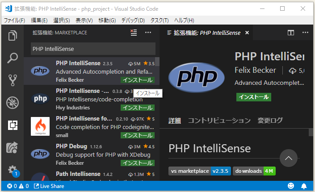Open Edit menu 編集(E)
The image size is (315, 192).
coord(39,20)
